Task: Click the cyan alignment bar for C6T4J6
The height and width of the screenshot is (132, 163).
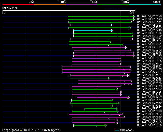Action: click(x=93, y=30)
